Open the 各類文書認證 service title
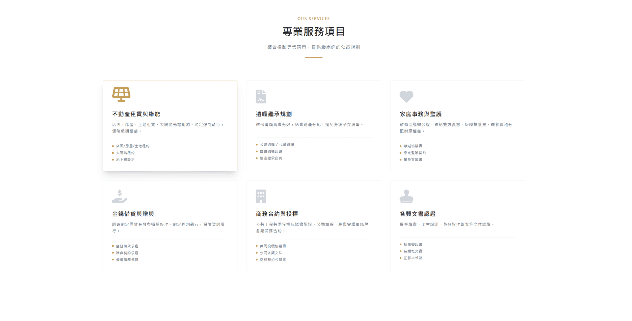 [x=418, y=214]
